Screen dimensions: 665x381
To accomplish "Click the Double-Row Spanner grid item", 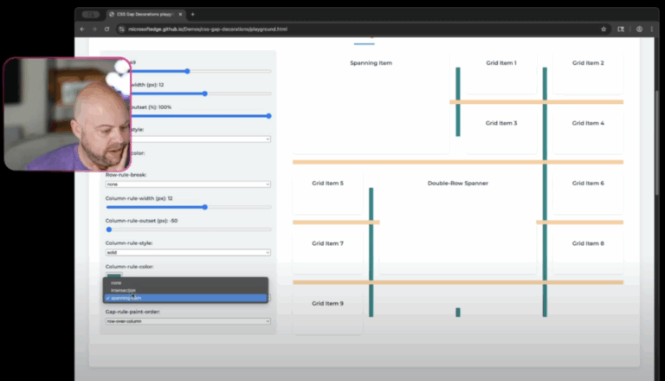I will pyautogui.click(x=457, y=223).
